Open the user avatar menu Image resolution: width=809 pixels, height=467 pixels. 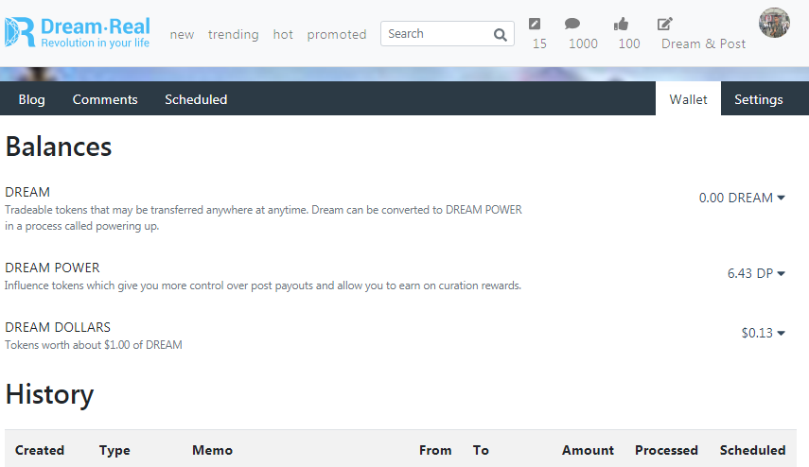(774, 23)
